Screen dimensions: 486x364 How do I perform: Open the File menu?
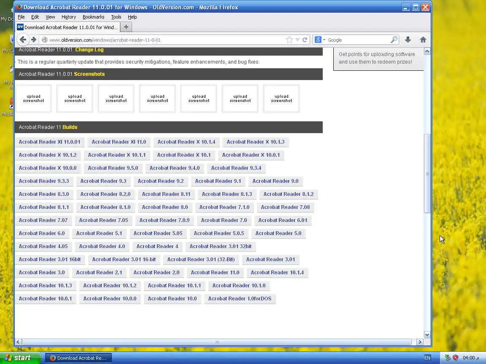click(x=21, y=17)
